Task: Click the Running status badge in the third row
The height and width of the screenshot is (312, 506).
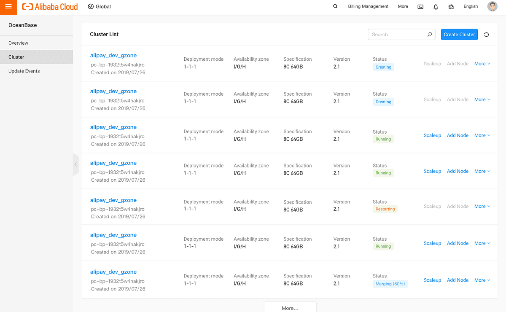Action: [383, 139]
